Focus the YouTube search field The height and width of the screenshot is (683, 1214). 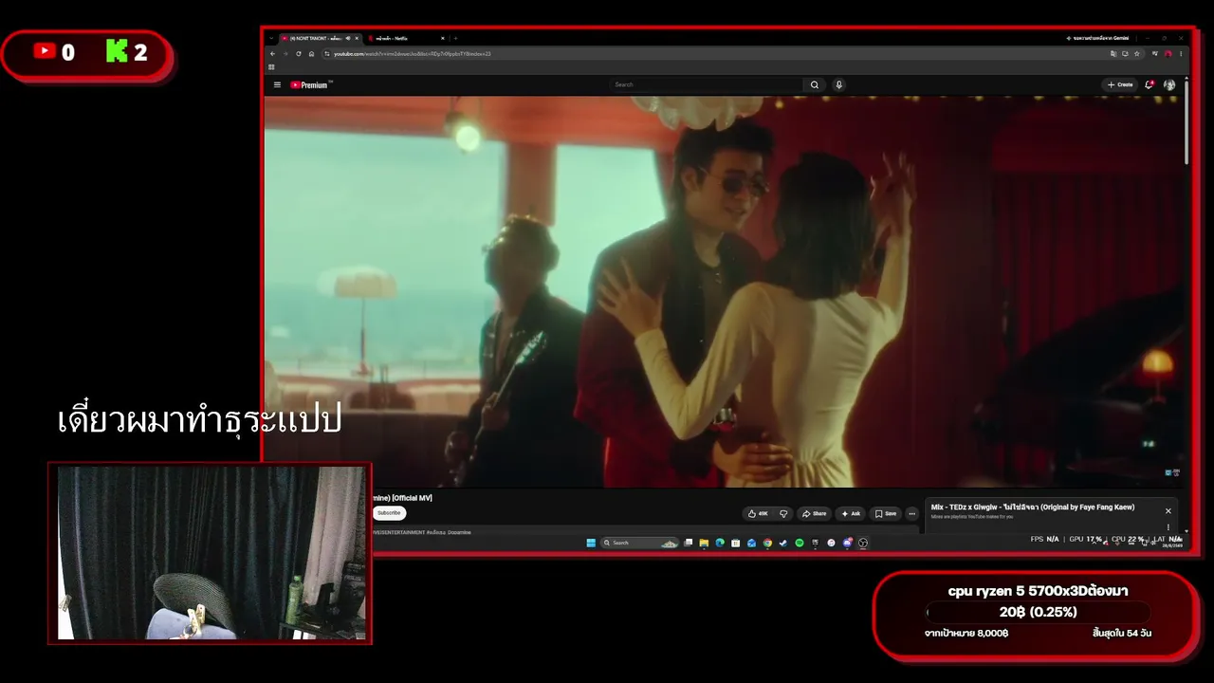click(x=706, y=84)
